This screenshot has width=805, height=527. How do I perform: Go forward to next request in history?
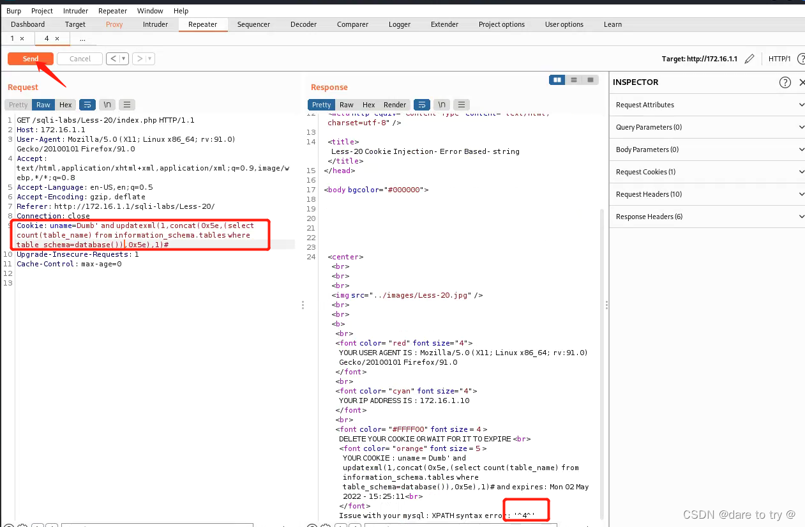tap(139, 59)
